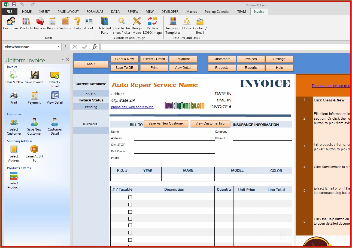The width and height of the screenshot is (352, 248).
Task: Click Same As Bill To icon
Action: coord(34,154)
